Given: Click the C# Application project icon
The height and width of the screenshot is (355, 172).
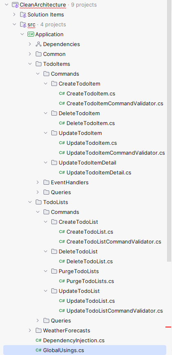Looking at the screenshot, I should (30, 34).
